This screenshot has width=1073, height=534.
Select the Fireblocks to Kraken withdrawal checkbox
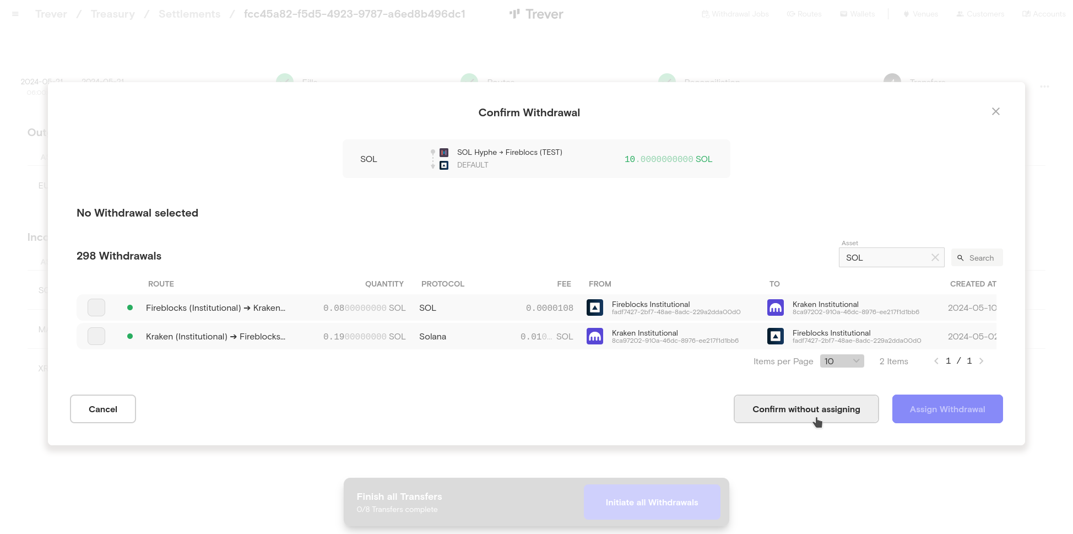pyautogui.click(x=96, y=308)
